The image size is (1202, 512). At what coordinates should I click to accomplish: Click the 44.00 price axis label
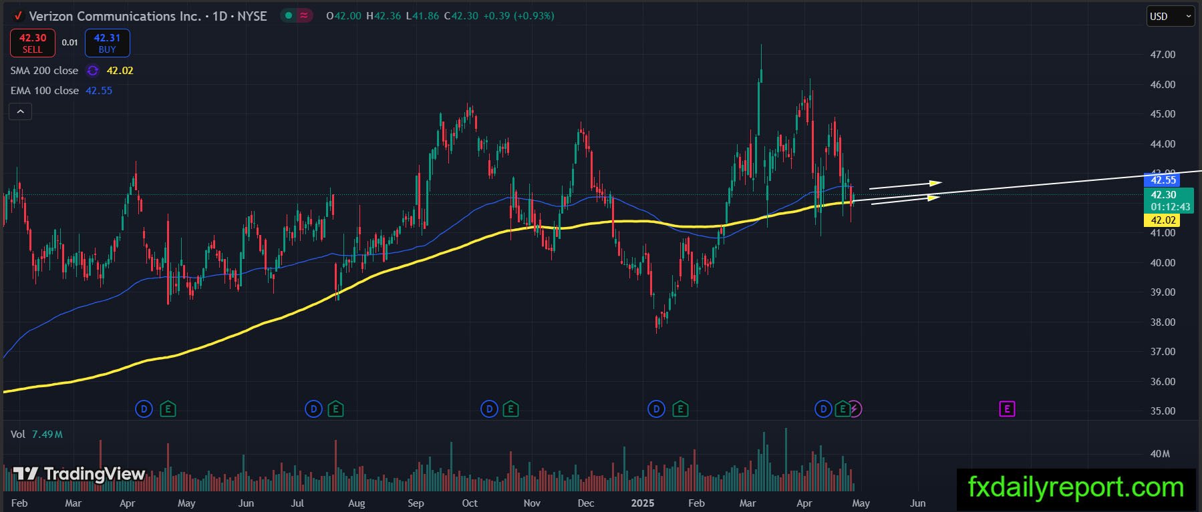pos(1163,144)
